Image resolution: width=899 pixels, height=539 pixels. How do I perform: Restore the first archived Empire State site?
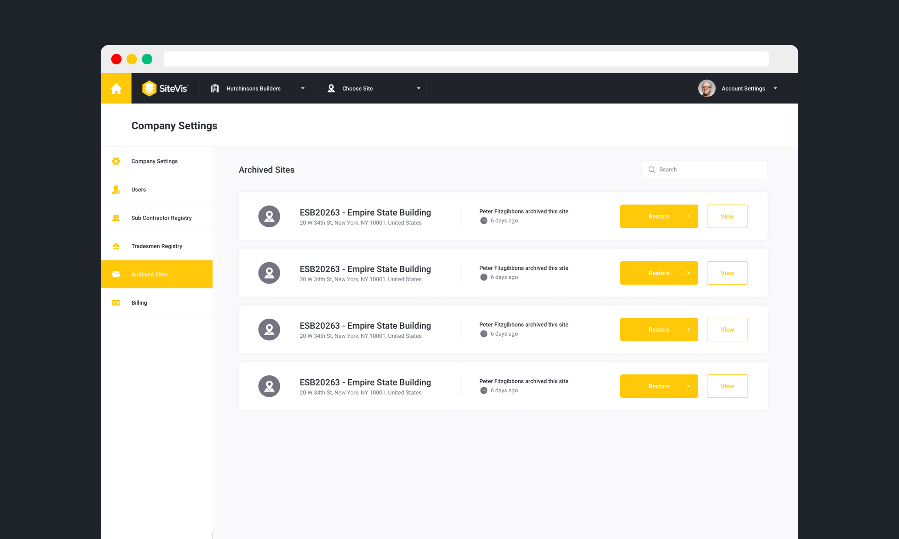coord(658,216)
